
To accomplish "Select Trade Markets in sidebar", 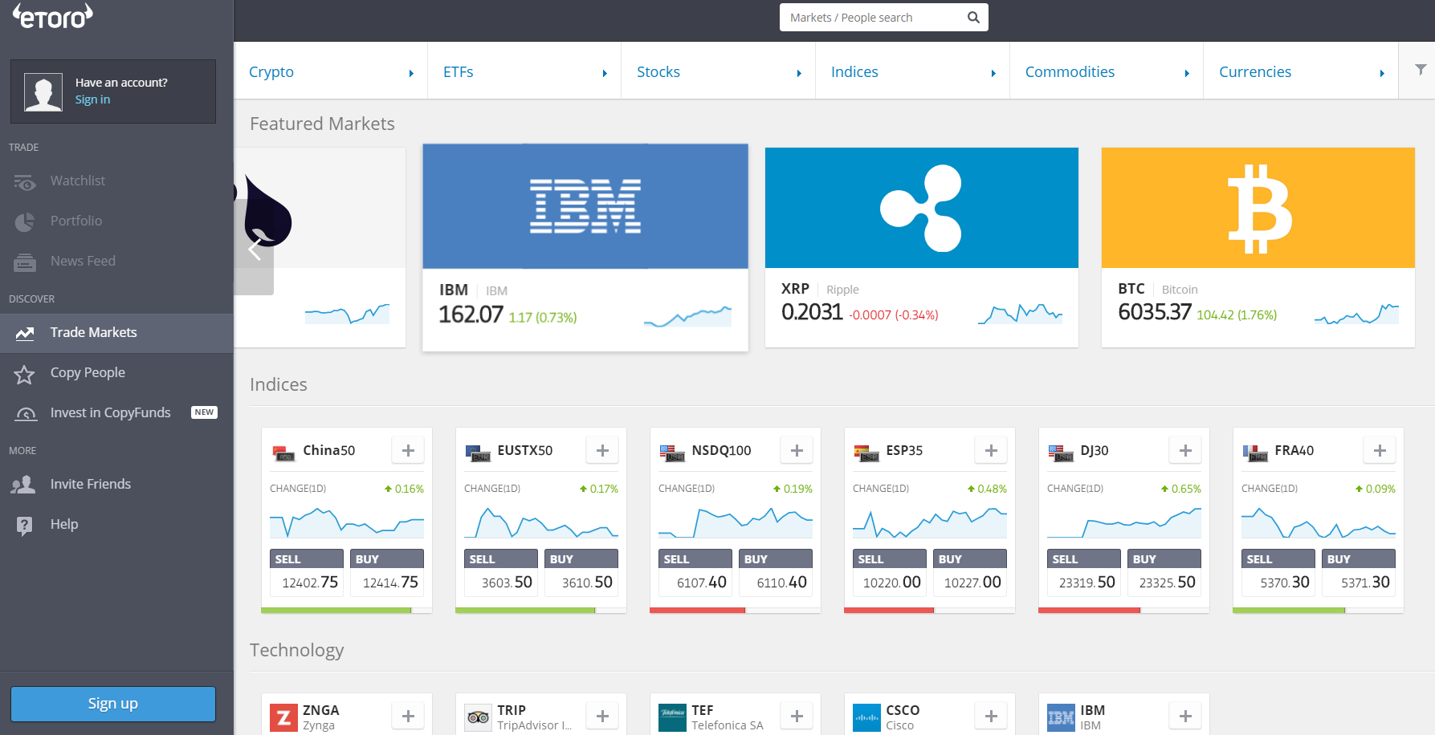I will pos(116,333).
